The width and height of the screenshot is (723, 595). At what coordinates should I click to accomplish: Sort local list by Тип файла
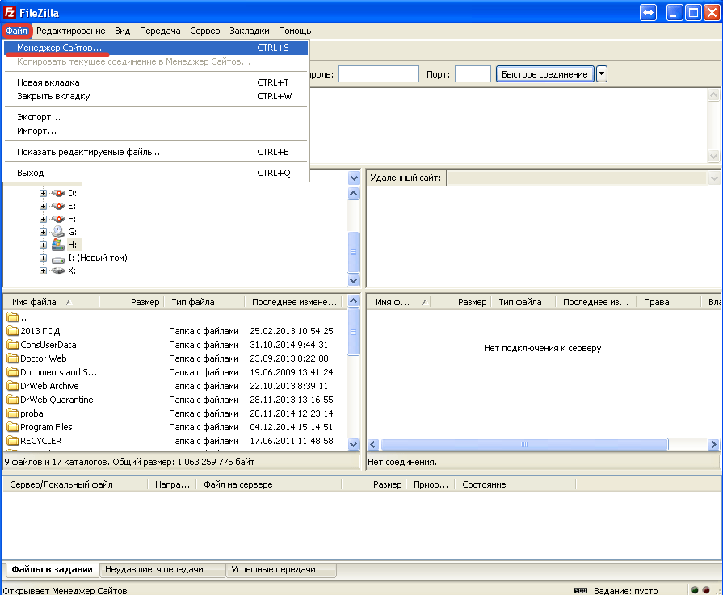point(204,302)
